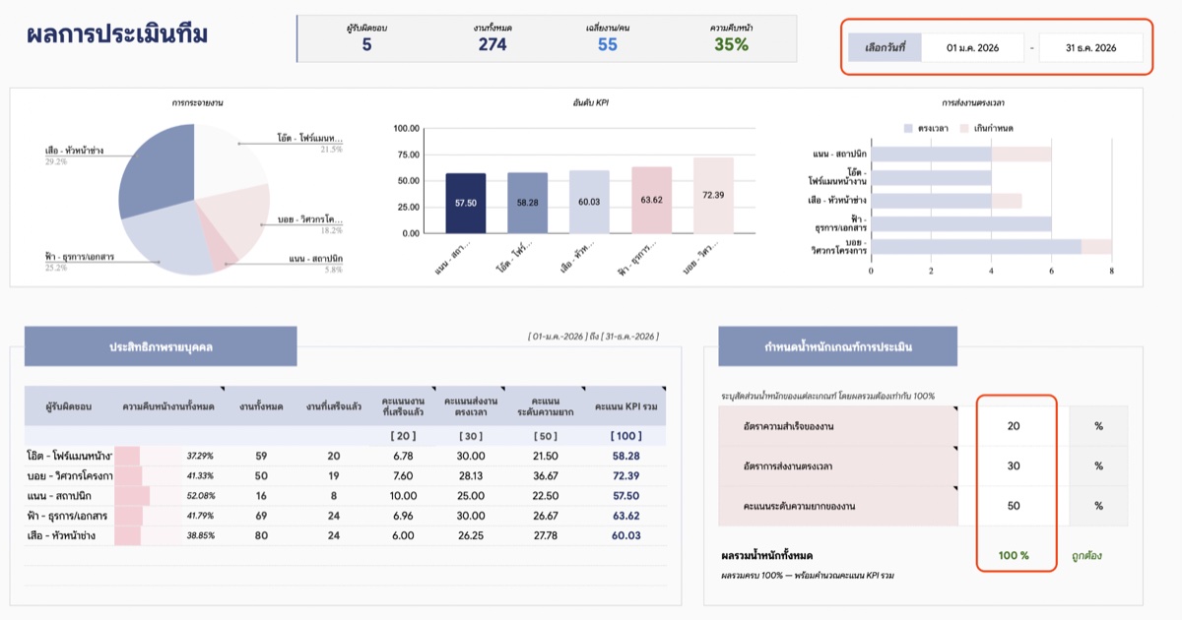Click the KPI bar labeled 72.39
This screenshot has height=620, width=1182.
[713, 196]
